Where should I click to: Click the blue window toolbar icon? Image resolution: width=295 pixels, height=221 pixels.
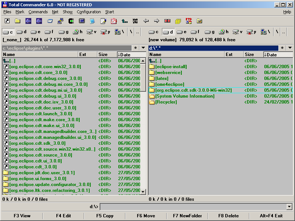click(50, 21)
